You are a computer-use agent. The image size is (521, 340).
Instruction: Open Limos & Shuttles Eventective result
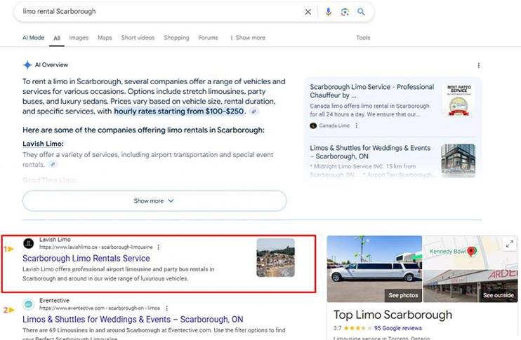(x=133, y=319)
